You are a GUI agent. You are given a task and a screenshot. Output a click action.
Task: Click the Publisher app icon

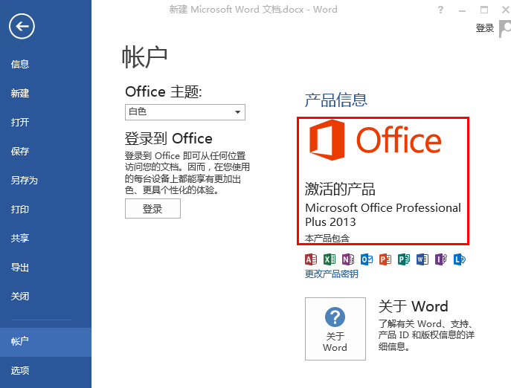404,259
